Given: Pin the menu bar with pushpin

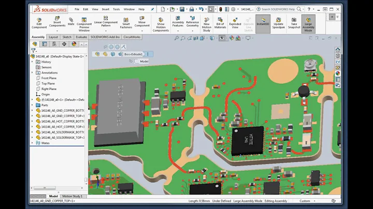Looking at the screenshot, I should (152, 9).
